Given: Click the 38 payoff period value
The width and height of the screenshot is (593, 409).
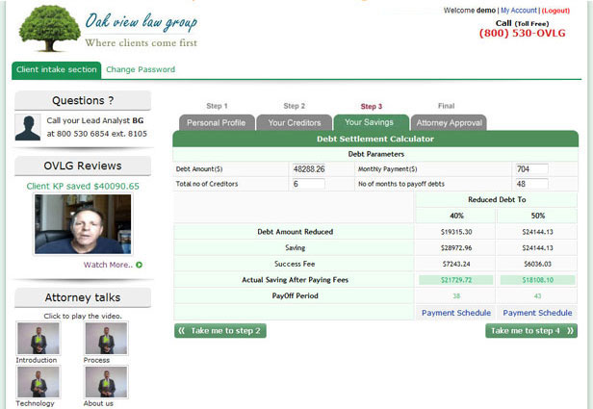Looking at the screenshot, I should click(x=456, y=296).
